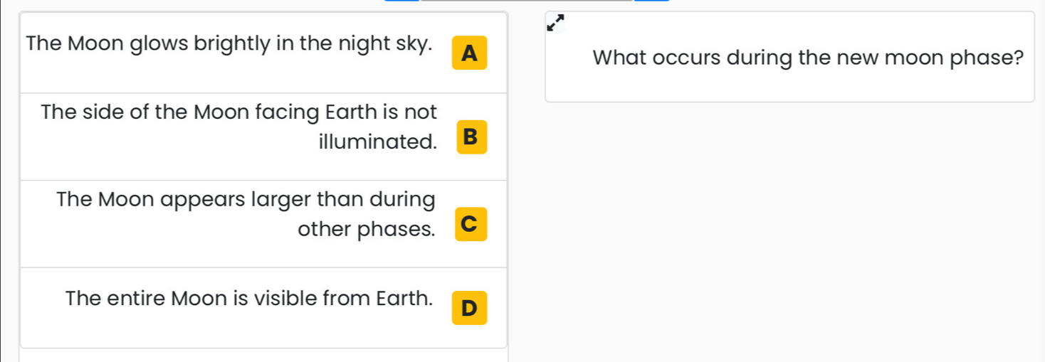Image resolution: width=1045 pixels, height=362 pixels.
Task: Select answer 'The Moon glows brightly in the night sky.'
Action: click(263, 53)
